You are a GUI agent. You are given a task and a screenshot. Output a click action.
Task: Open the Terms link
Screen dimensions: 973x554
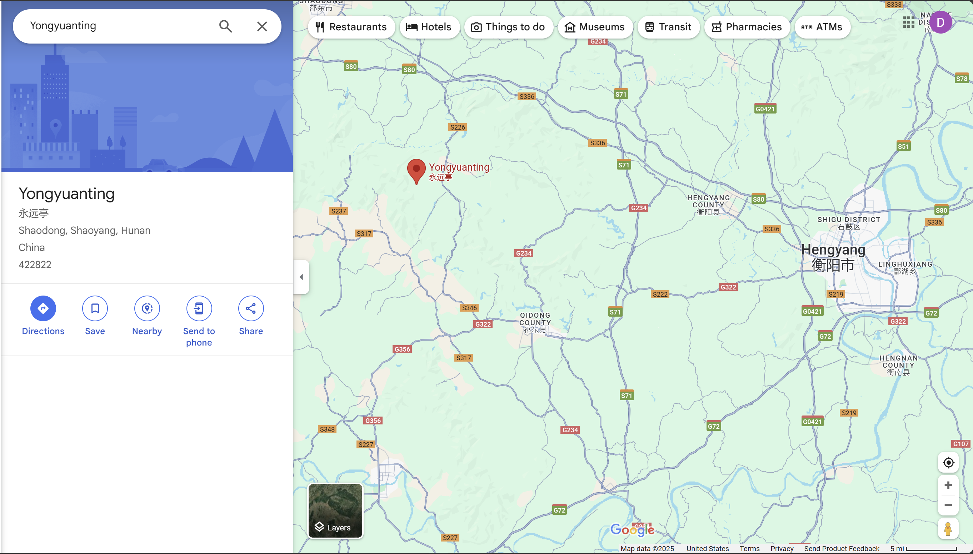click(749, 549)
